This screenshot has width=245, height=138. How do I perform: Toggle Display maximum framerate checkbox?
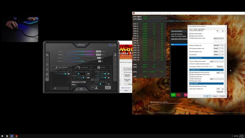click(x=190, y=36)
